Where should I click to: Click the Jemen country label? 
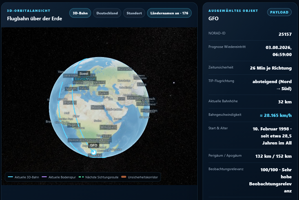pyautogui.click(x=118, y=119)
